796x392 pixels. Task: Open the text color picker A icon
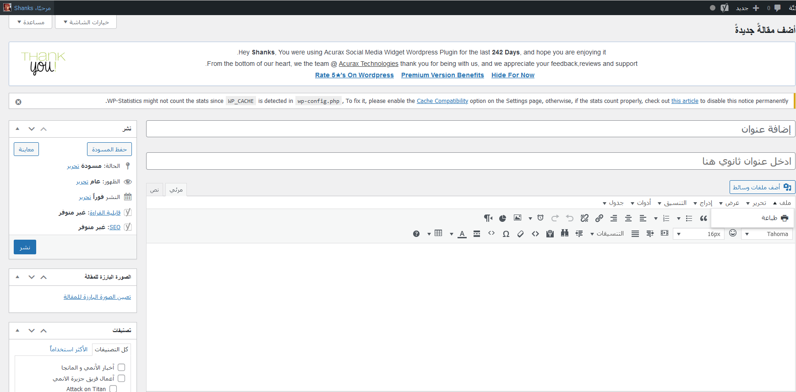462,234
